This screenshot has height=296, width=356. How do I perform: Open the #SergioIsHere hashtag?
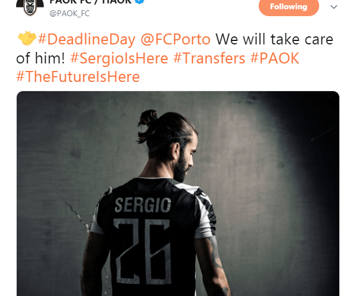coord(119,58)
